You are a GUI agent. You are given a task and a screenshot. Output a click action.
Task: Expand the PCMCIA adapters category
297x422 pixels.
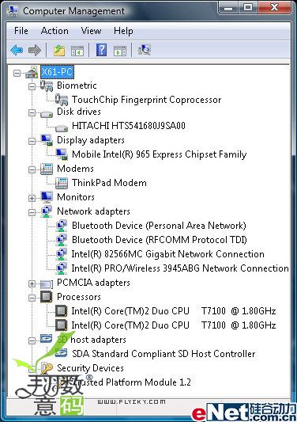coord(32,283)
